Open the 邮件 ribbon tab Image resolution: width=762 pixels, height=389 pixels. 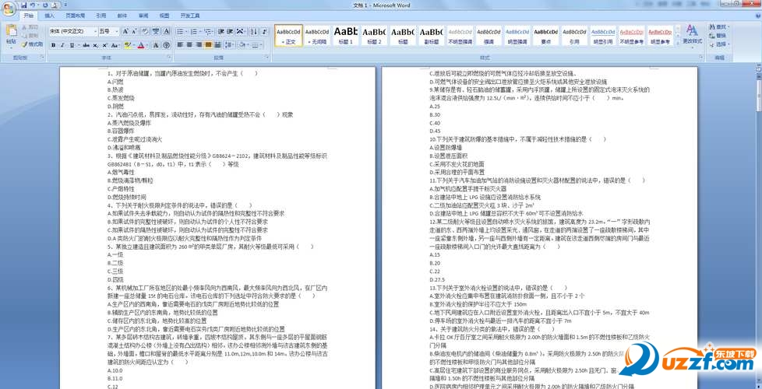122,16
